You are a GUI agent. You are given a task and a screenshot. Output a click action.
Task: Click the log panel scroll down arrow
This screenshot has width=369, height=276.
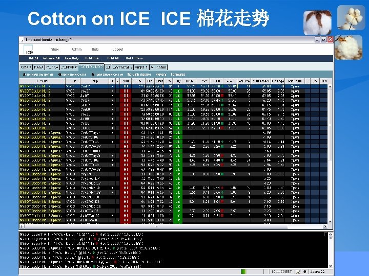click(331, 265)
